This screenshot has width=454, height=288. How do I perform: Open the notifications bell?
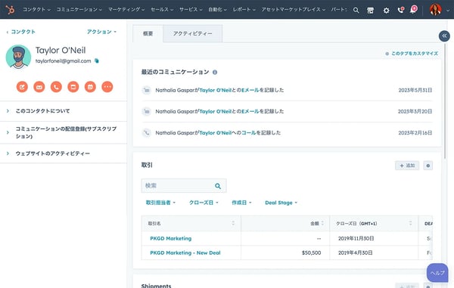(x=413, y=10)
